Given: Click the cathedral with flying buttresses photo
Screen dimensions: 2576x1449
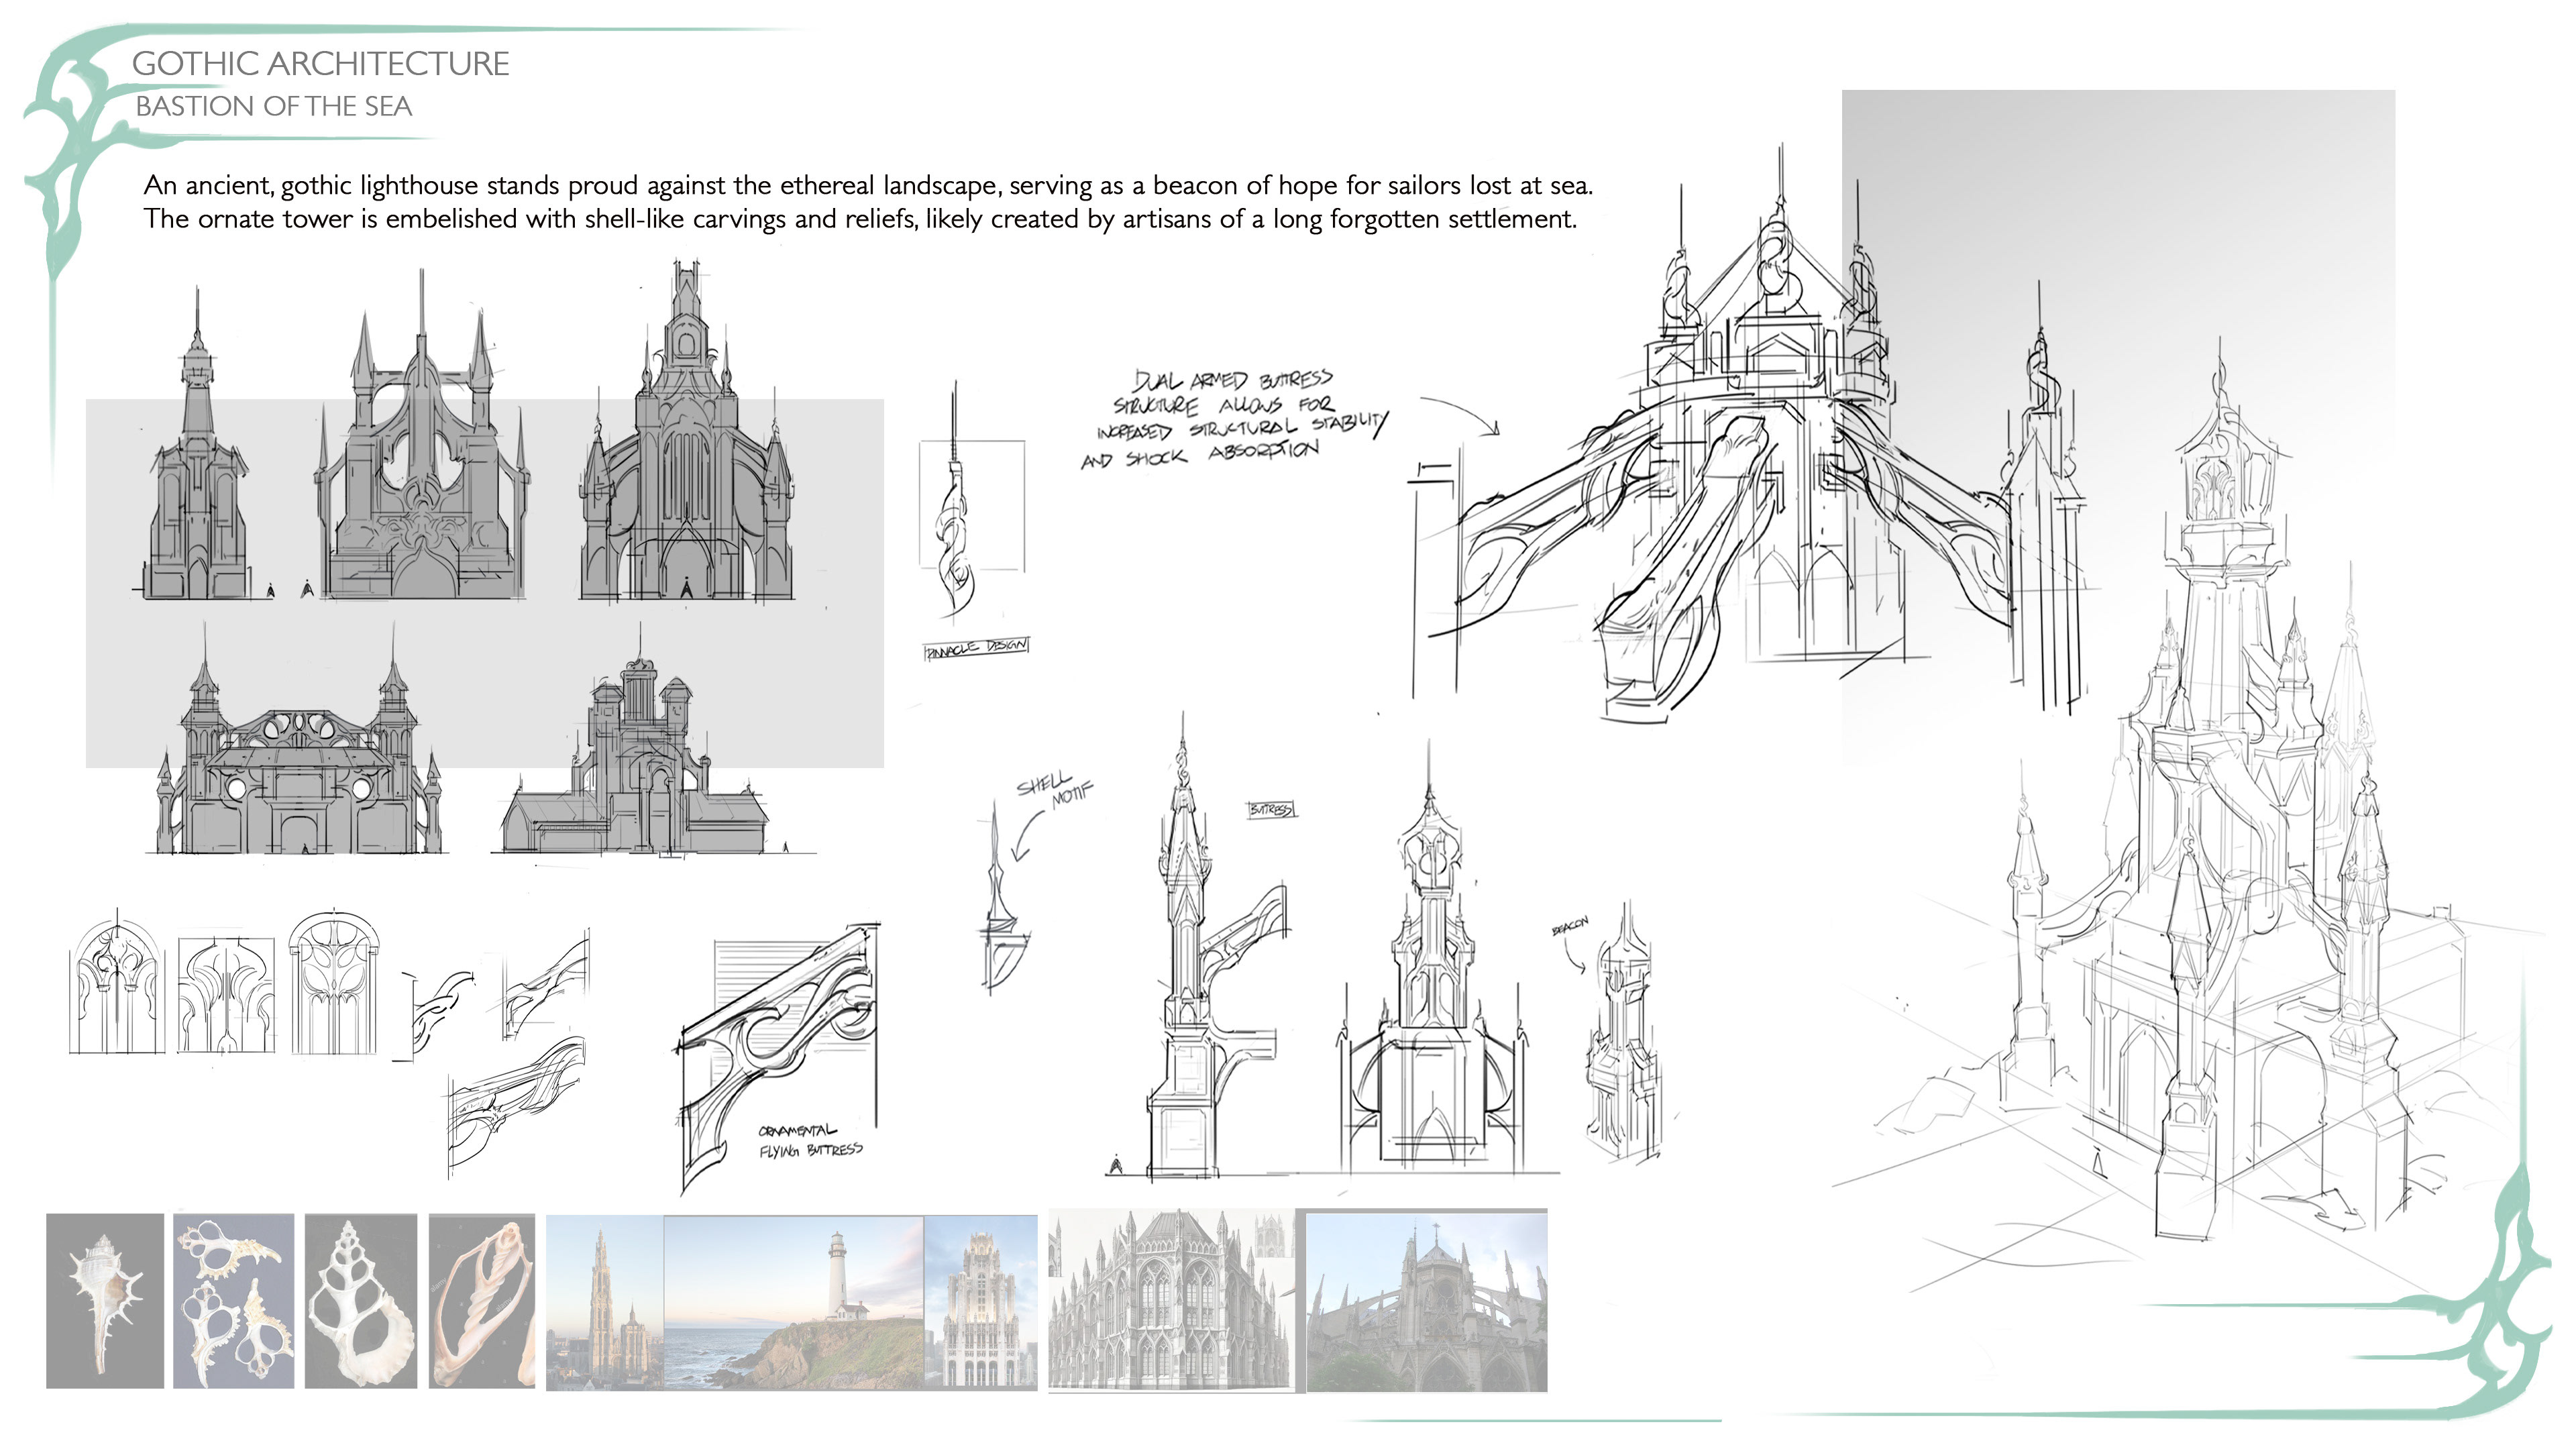Looking at the screenshot, I should coord(1426,1301).
